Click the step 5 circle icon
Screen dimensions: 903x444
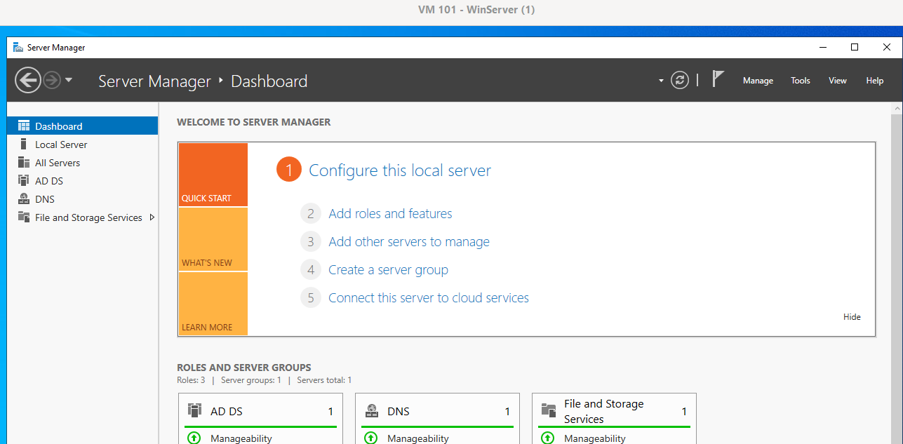[311, 297]
